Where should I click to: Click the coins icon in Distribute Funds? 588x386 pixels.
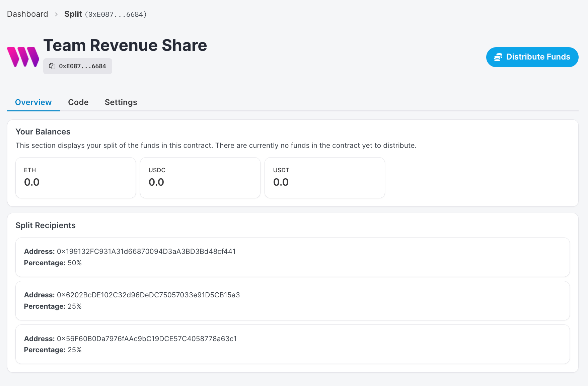(x=498, y=57)
